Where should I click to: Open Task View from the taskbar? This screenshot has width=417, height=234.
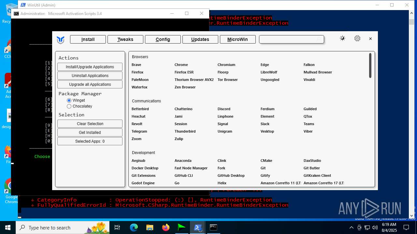(117, 227)
